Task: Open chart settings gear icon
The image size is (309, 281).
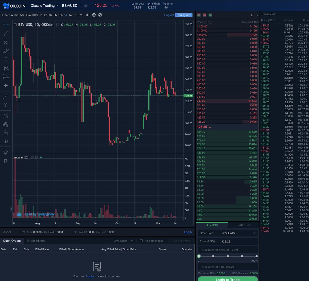Action: pos(94,15)
